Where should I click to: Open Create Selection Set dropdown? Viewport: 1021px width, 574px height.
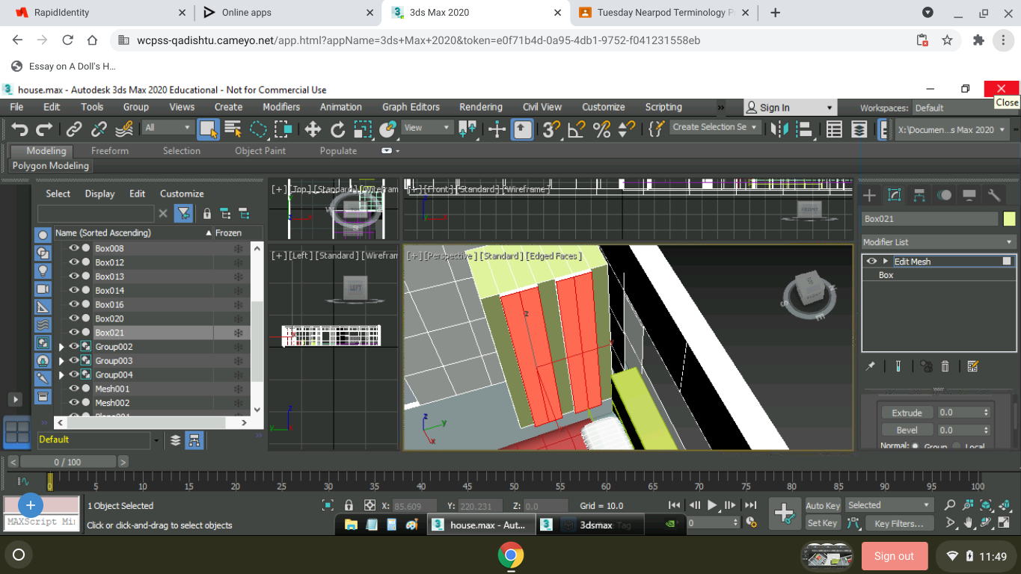(x=715, y=127)
